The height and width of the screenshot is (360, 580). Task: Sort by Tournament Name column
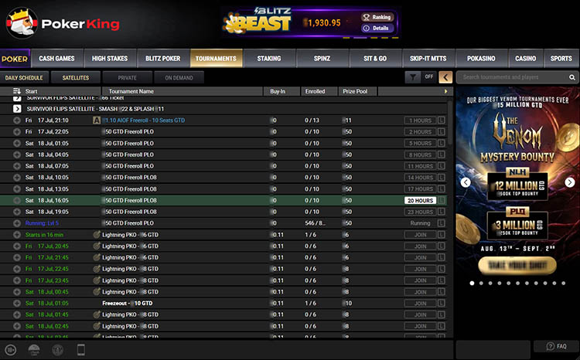click(x=131, y=91)
